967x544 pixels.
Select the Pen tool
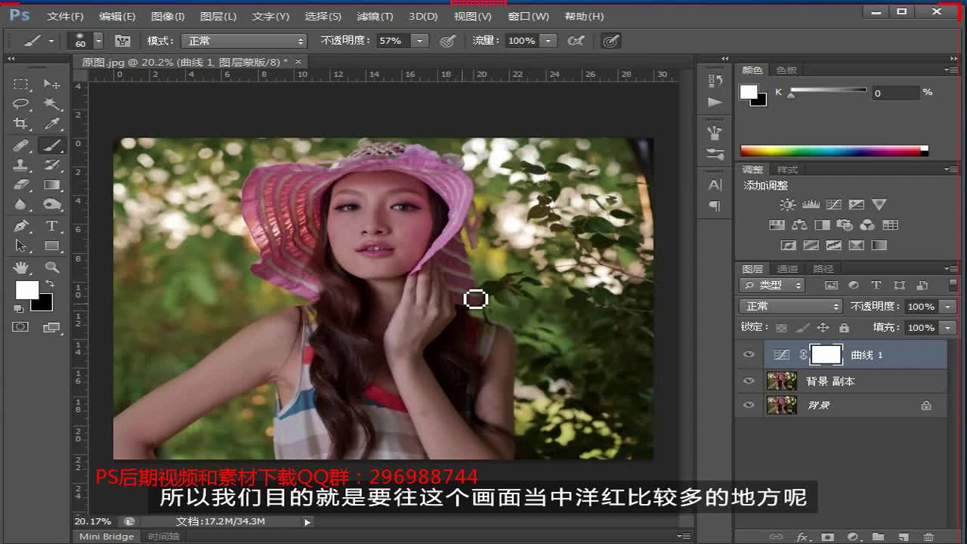20,225
